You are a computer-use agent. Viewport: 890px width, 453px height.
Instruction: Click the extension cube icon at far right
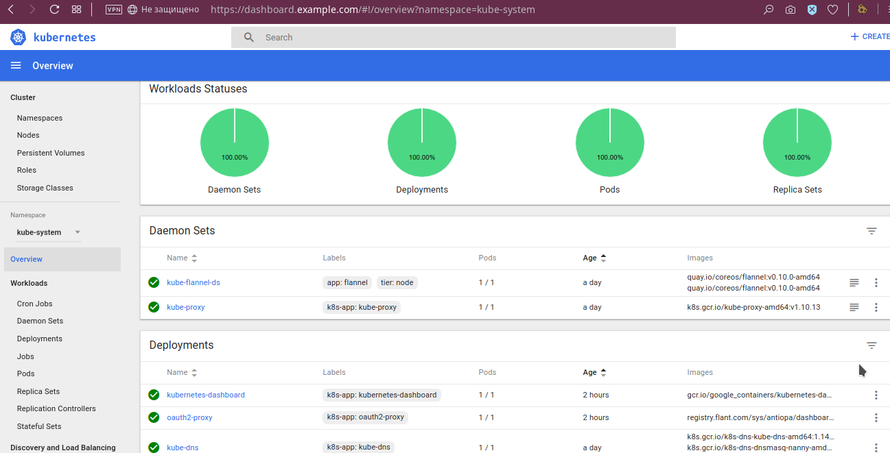pos(863,10)
